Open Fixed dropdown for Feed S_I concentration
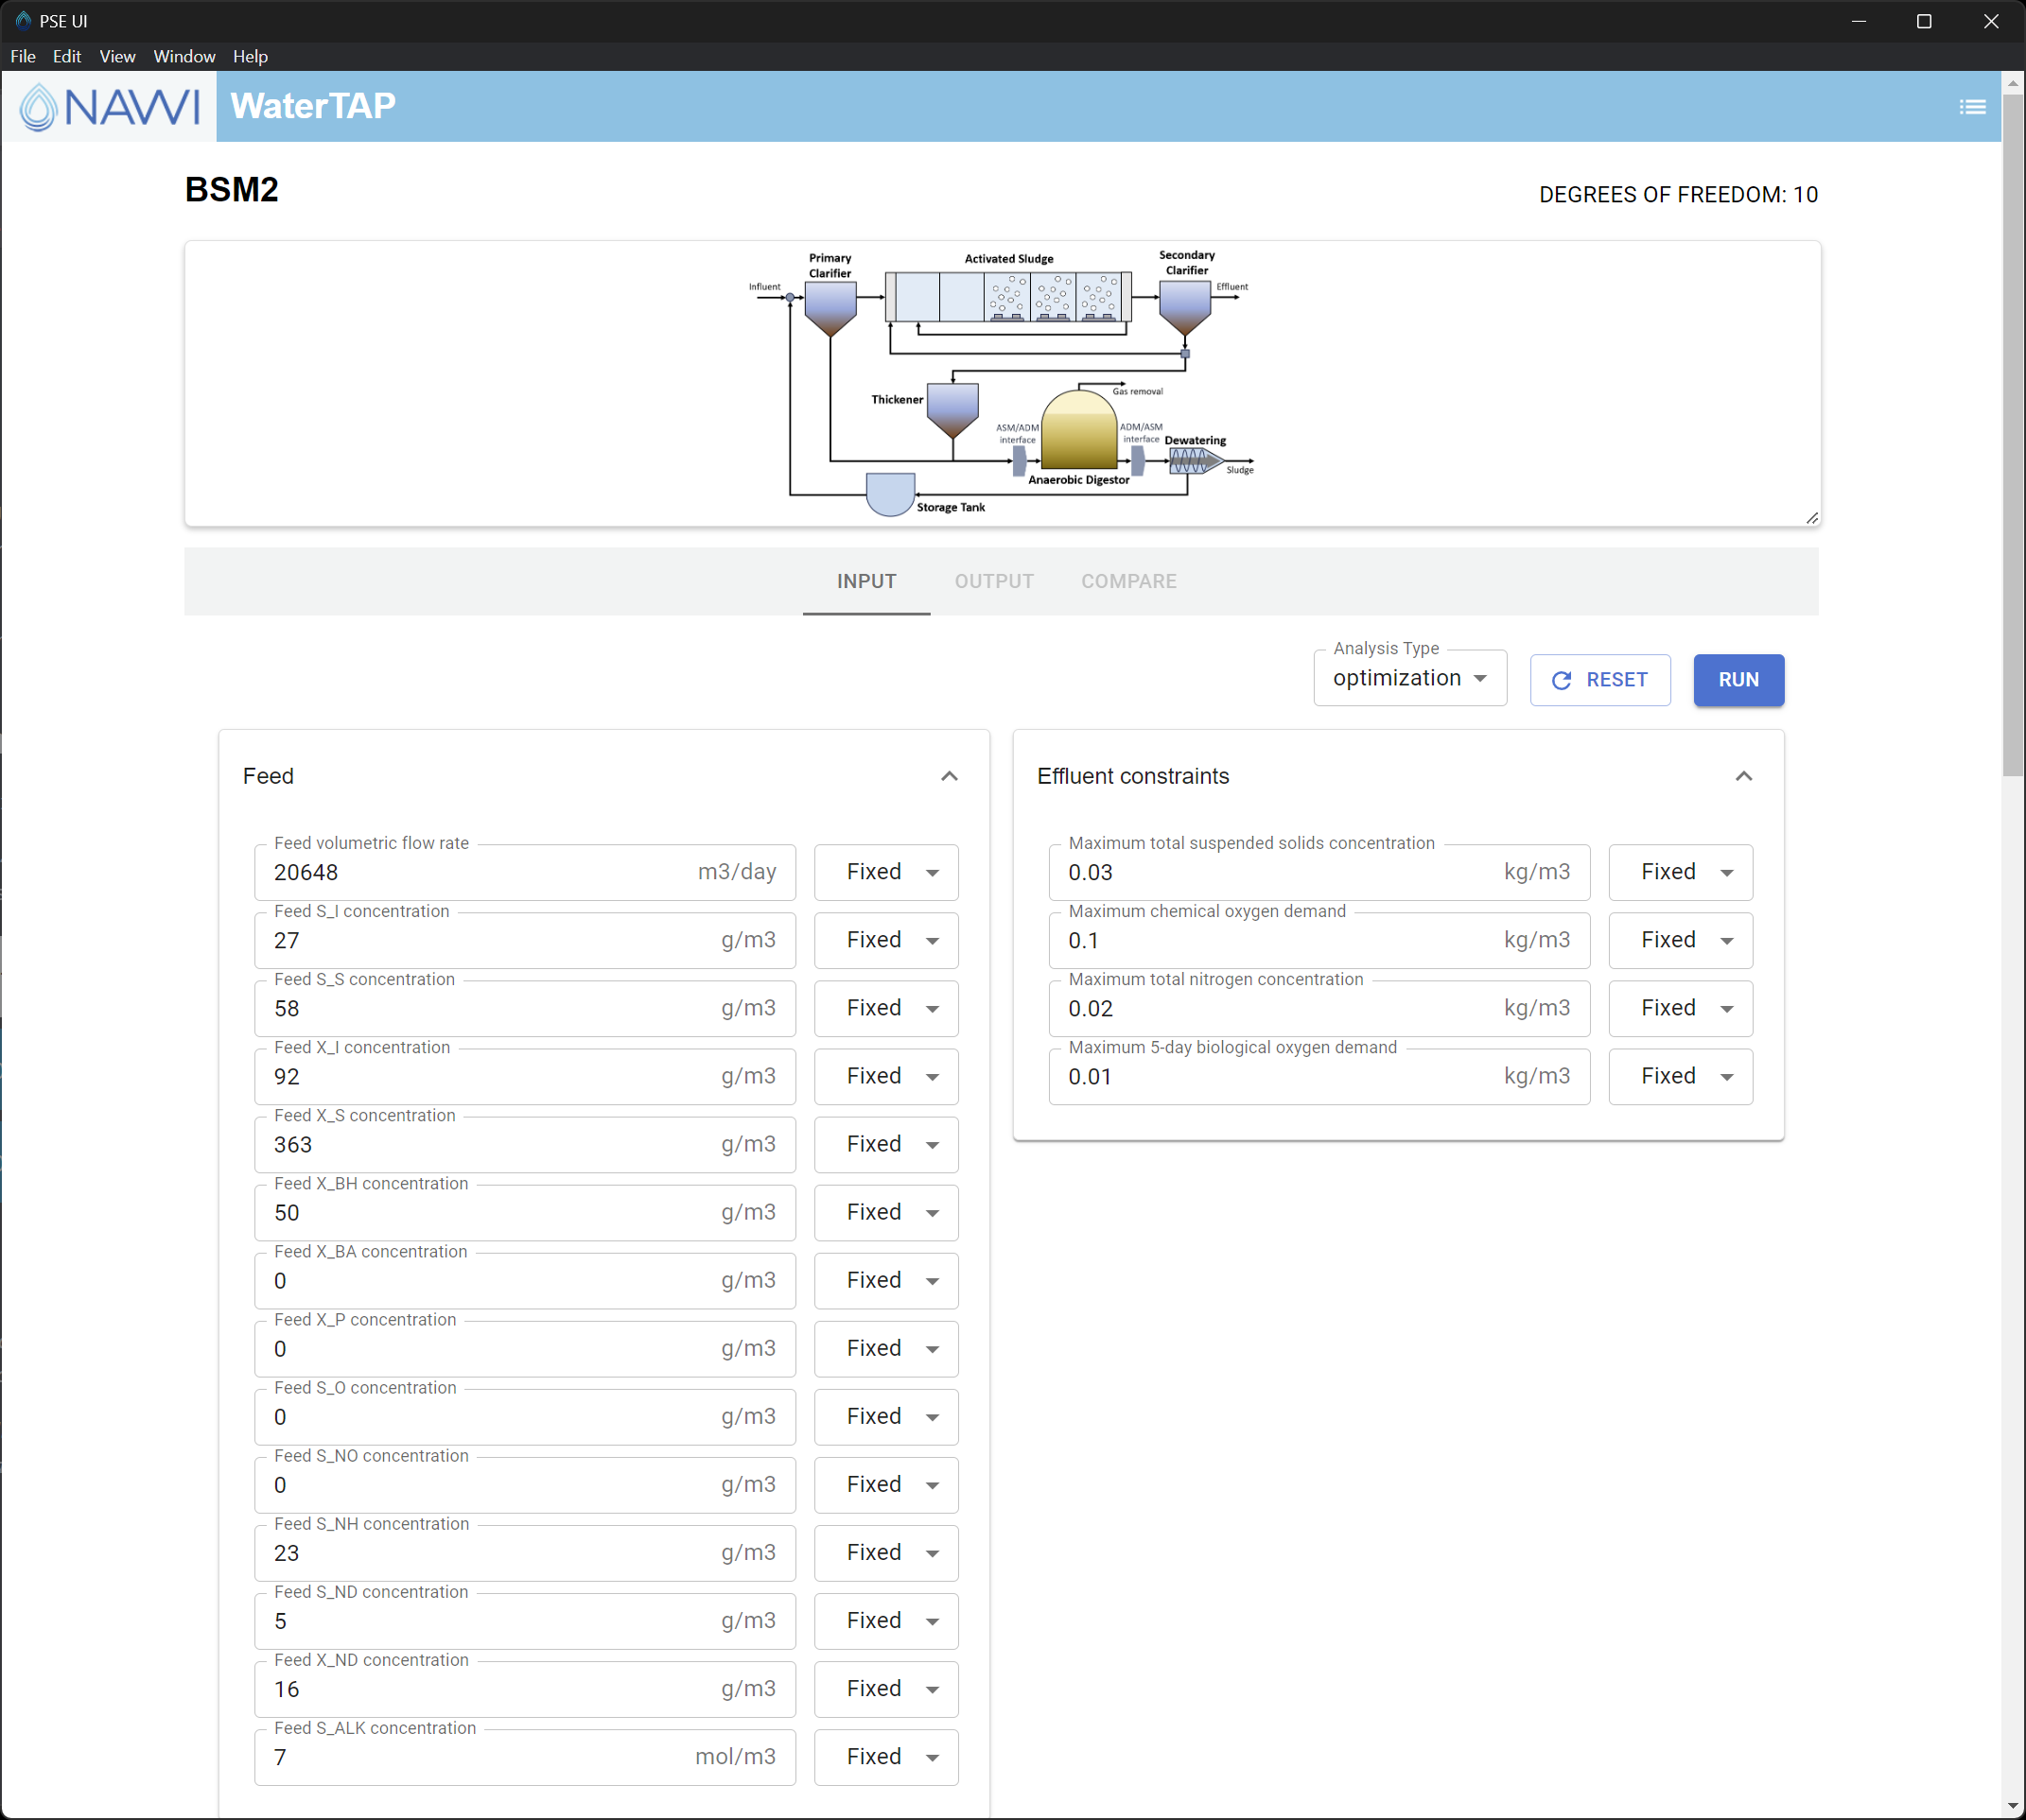The width and height of the screenshot is (2026, 1820). 886,940
